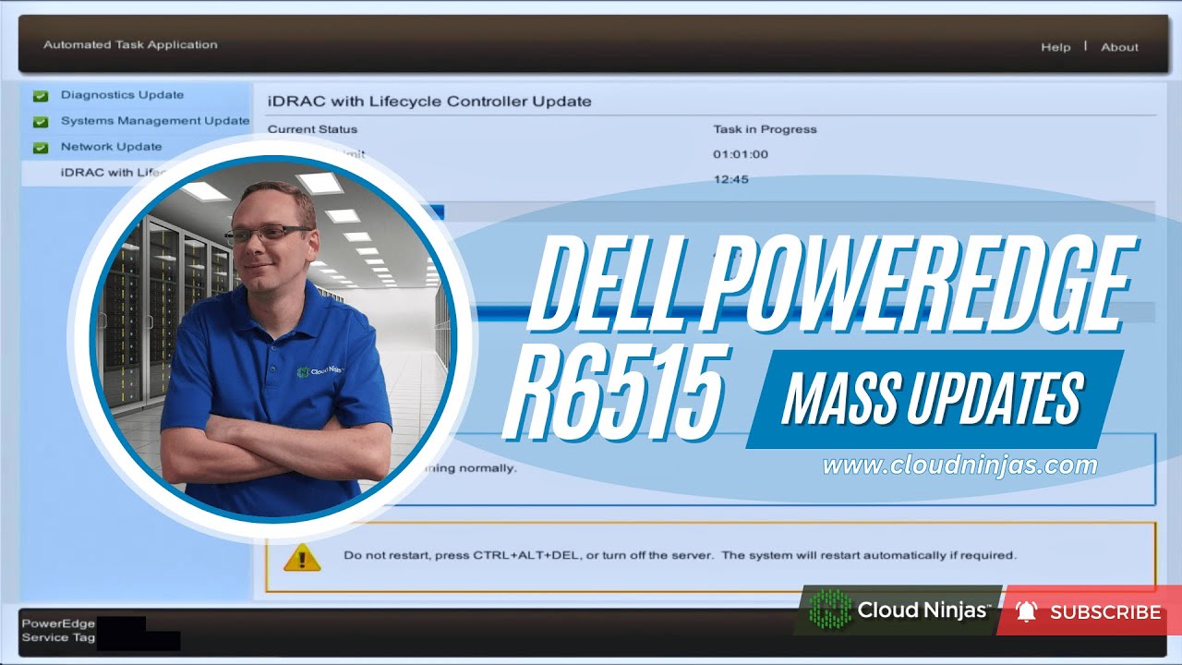Click the Service Tag label
1182x665 pixels.
point(58,637)
